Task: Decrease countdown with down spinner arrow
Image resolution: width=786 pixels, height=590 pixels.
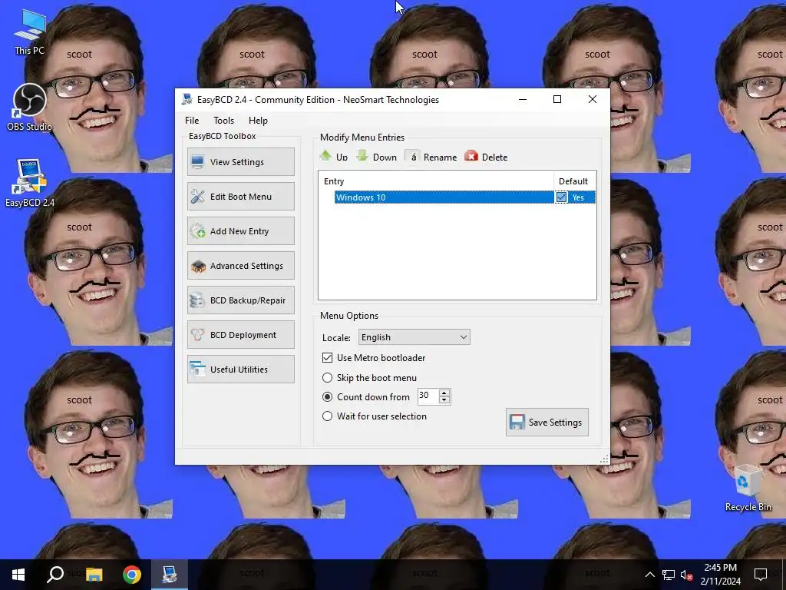Action: [x=444, y=399]
